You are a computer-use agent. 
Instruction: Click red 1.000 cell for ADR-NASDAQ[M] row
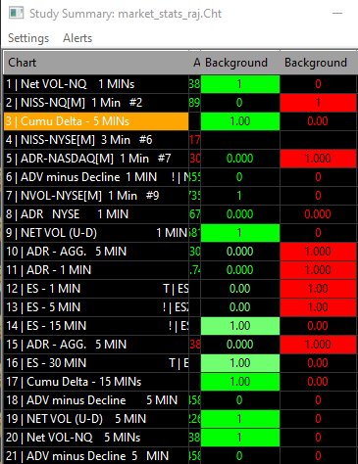tap(318, 159)
